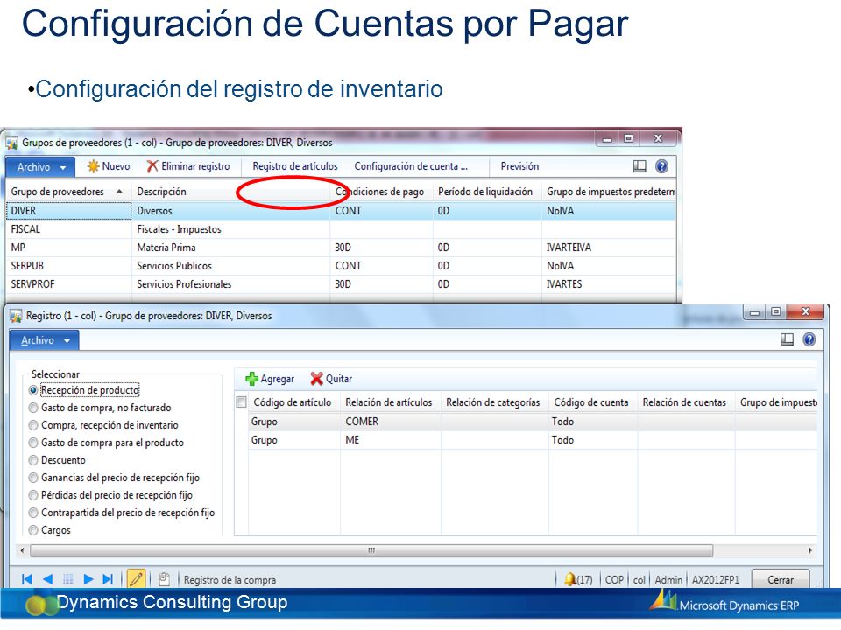Select the Cargos radio button
The image size is (841, 630).
(x=33, y=530)
